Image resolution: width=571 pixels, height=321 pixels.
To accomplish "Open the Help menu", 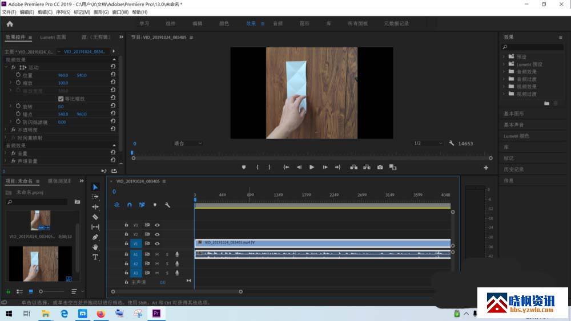I will coord(140,12).
